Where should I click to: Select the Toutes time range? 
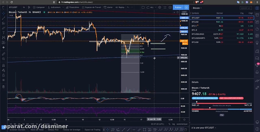47,124
